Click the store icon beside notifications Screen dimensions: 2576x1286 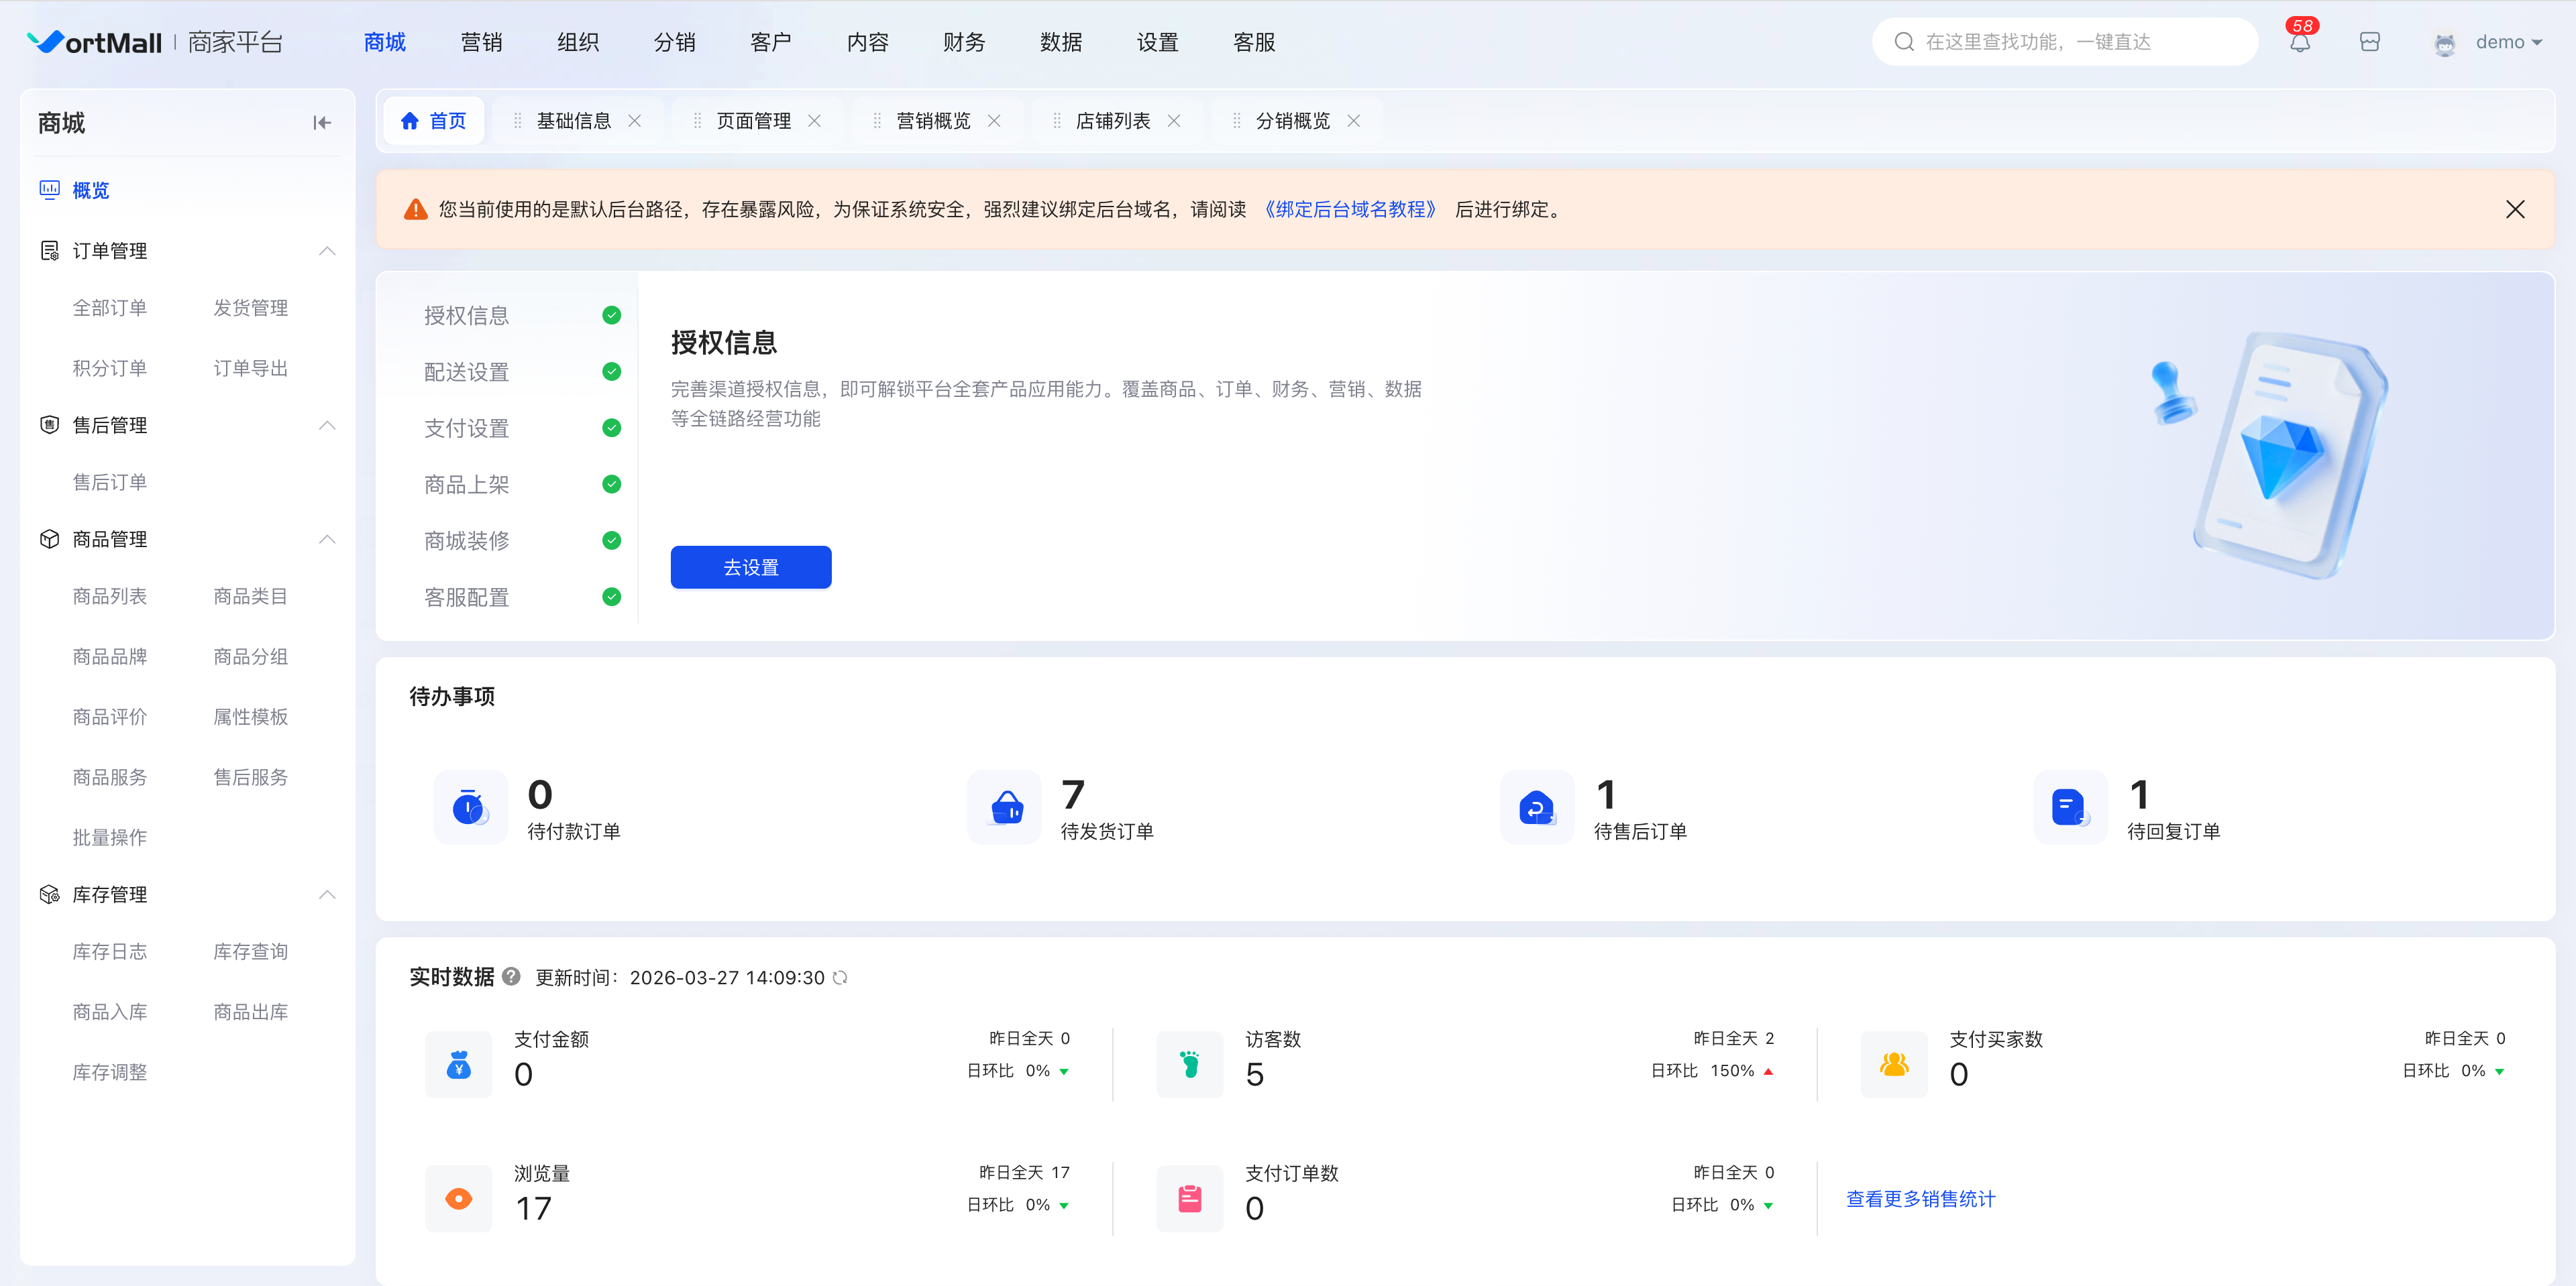pos(2369,42)
